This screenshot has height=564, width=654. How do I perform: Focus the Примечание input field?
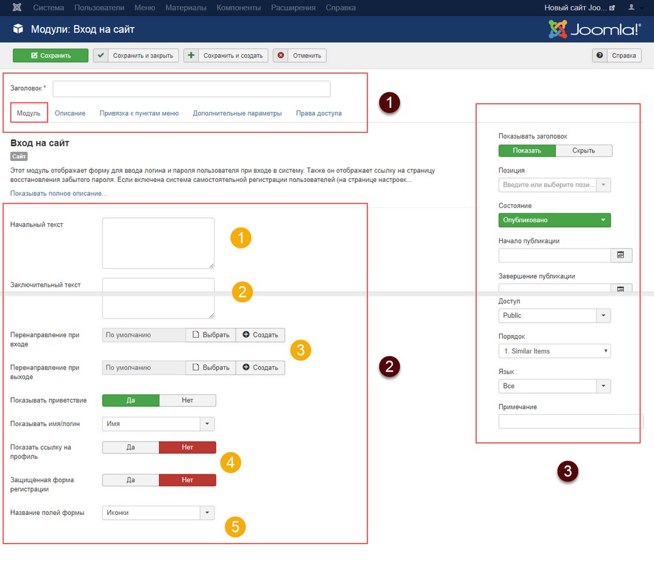click(x=570, y=421)
